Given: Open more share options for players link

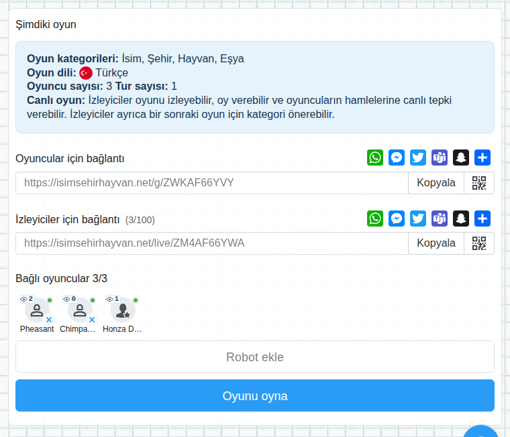Looking at the screenshot, I should click(482, 158).
